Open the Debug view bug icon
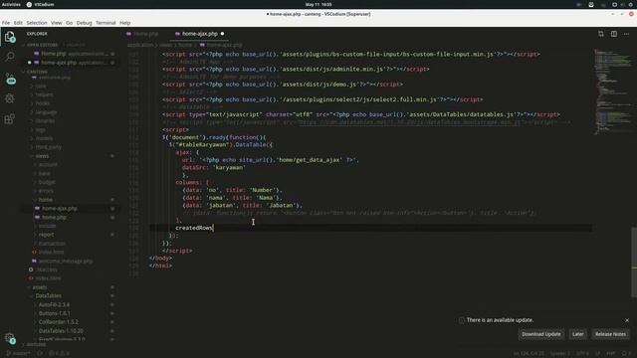Viewport: 637px width, 358px height. pos(10,98)
